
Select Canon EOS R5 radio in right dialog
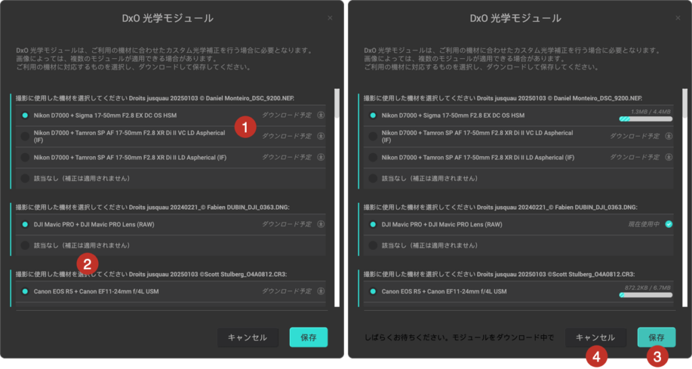tap(373, 291)
